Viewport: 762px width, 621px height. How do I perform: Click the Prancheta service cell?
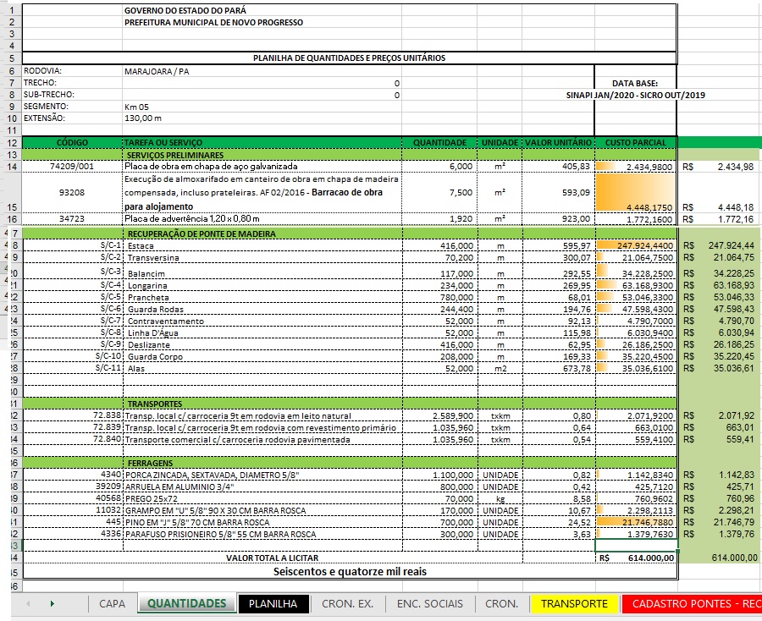[x=262, y=297]
